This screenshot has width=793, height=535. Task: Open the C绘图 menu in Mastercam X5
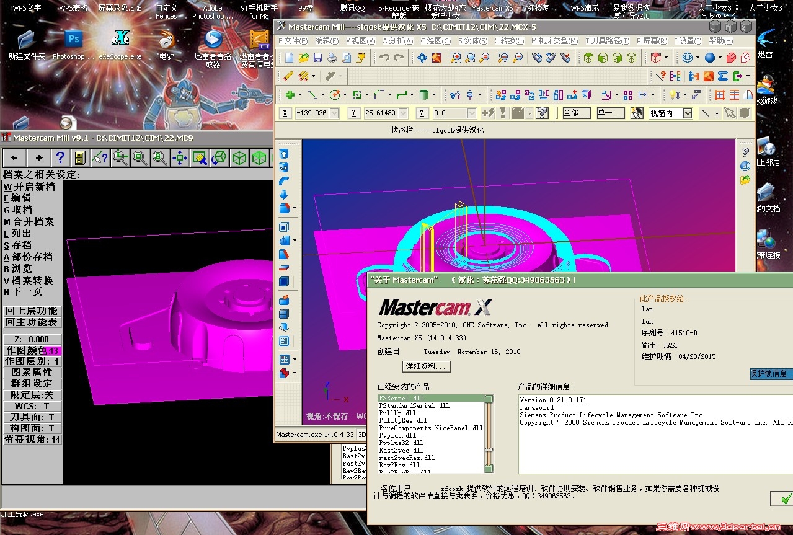pyautogui.click(x=436, y=41)
